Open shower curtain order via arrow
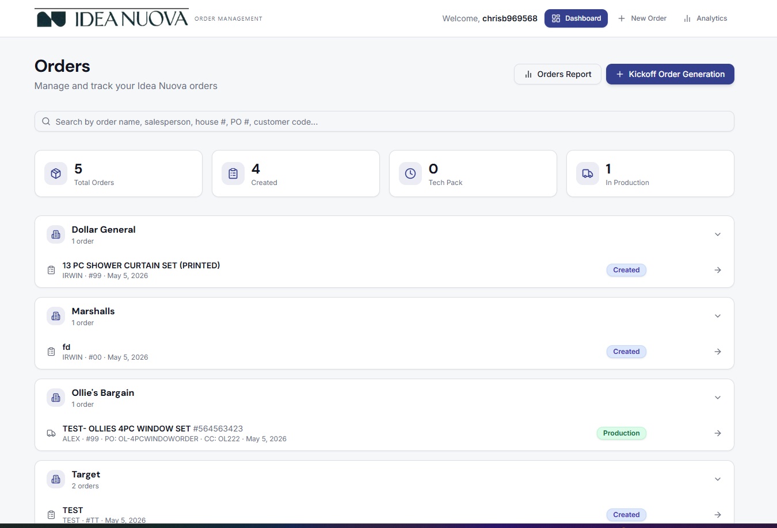Screen dimensions: 777x528 [718, 270]
